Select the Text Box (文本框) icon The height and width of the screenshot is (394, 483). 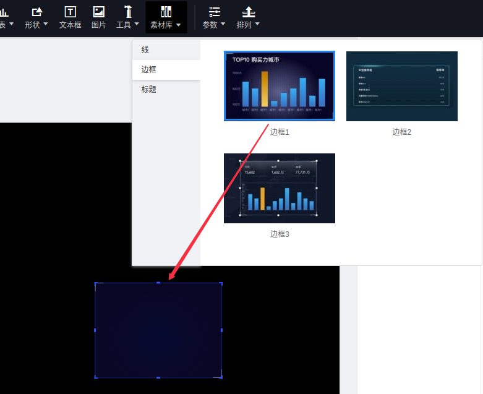point(71,11)
